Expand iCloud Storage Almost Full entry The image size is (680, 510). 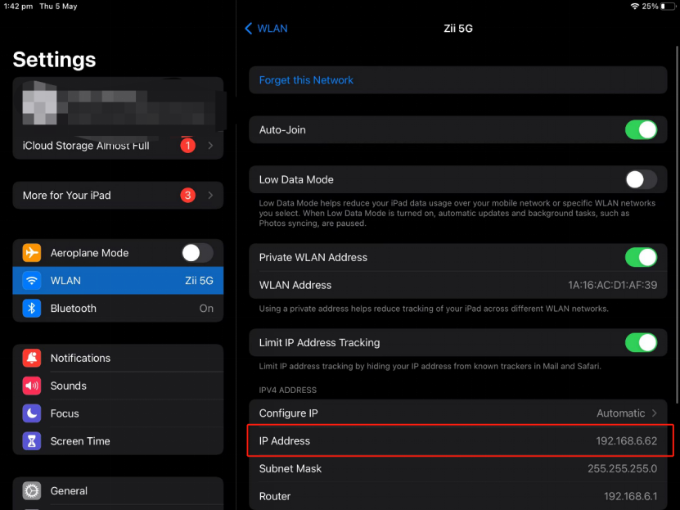[118, 146]
